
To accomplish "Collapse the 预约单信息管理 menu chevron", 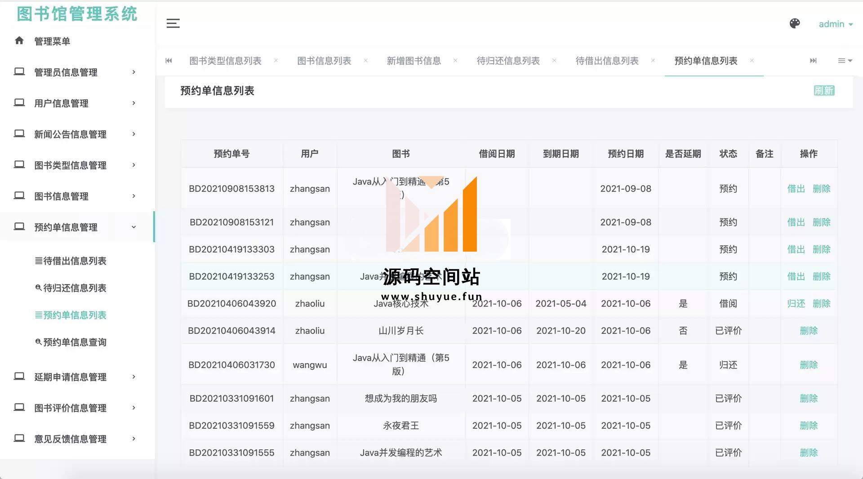I will pos(133,227).
